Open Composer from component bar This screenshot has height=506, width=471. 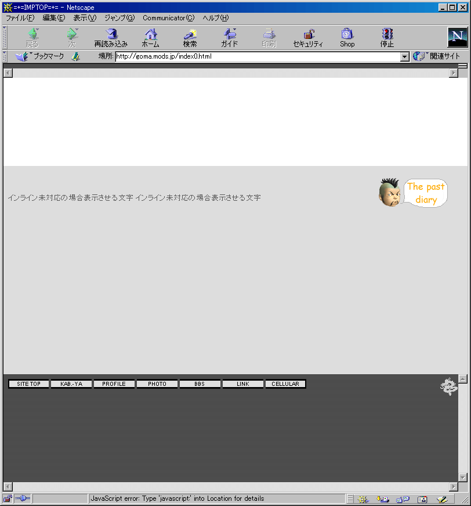click(x=442, y=499)
